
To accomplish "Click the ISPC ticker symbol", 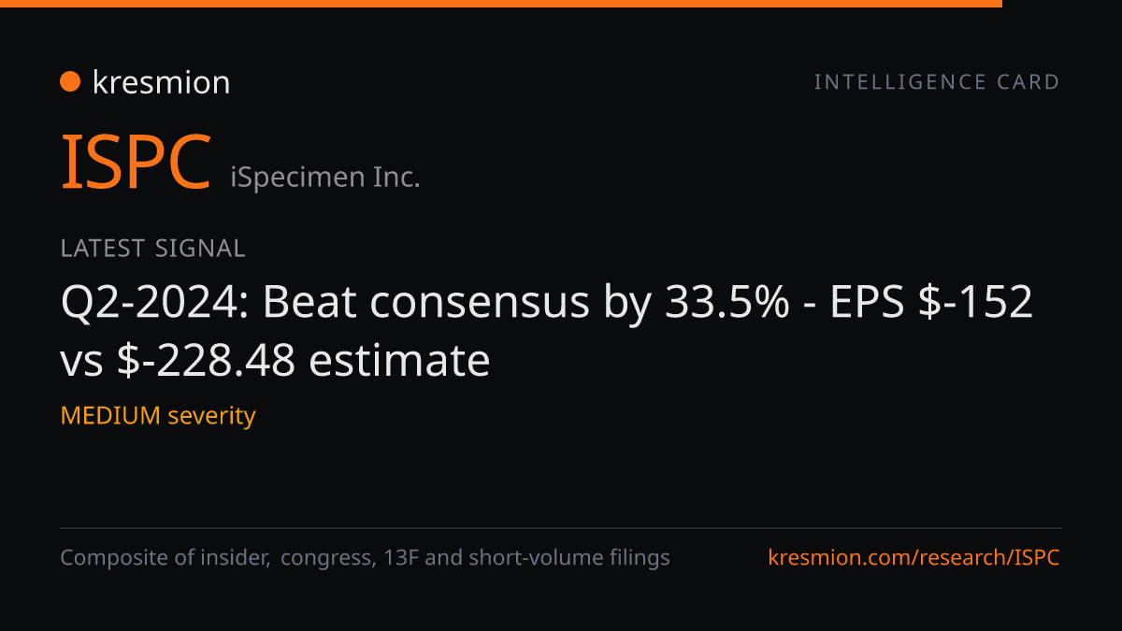I will [x=136, y=163].
